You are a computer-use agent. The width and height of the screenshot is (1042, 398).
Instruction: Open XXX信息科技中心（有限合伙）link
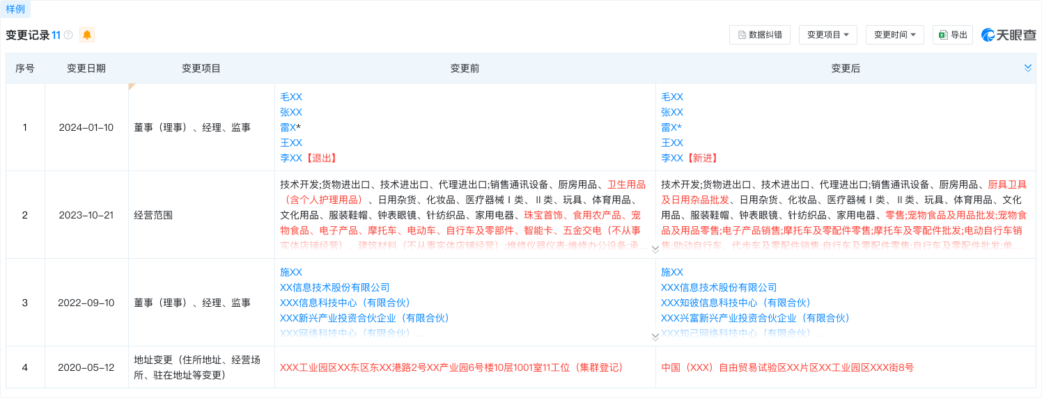[345, 303]
